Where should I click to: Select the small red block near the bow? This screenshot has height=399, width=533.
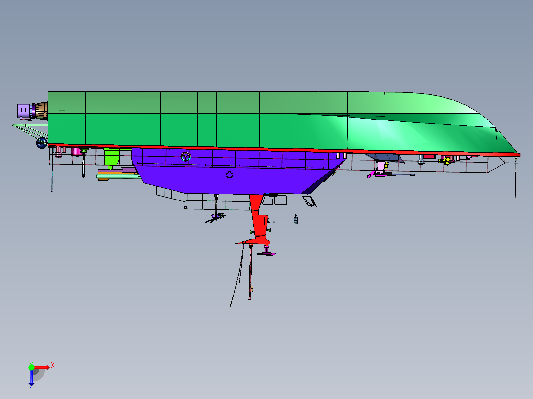pos(429,157)
